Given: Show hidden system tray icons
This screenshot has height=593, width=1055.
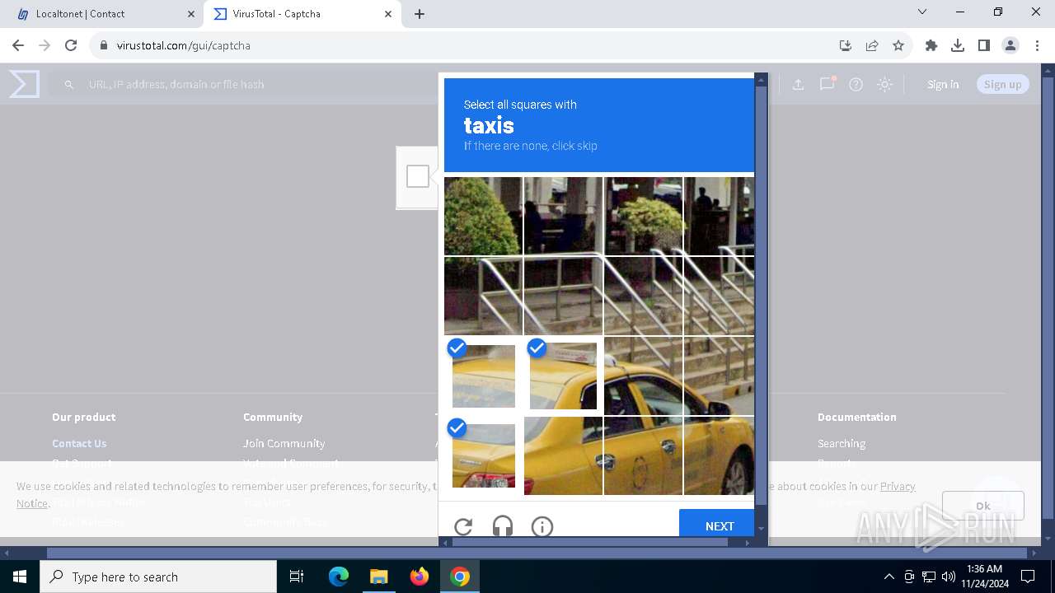Looking at the screenshot, I should (x=889, y=577).
